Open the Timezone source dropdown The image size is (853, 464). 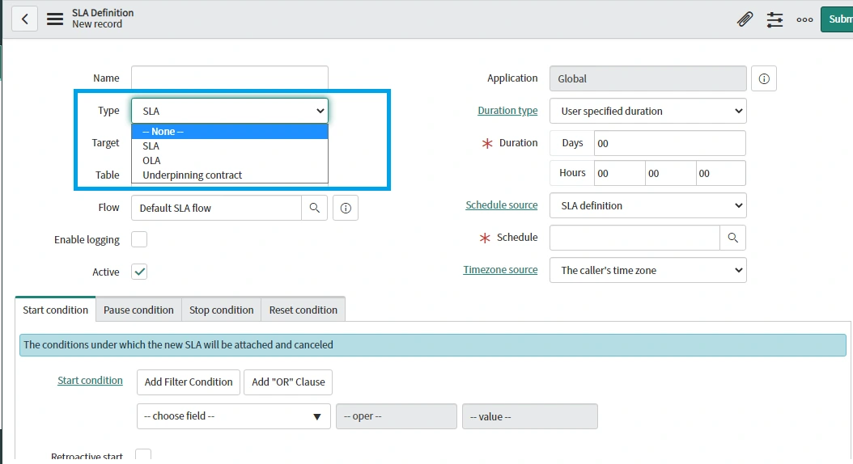[x=648, y=270]
